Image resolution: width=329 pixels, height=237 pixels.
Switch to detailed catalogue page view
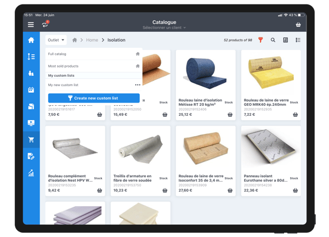click(285, 40)
